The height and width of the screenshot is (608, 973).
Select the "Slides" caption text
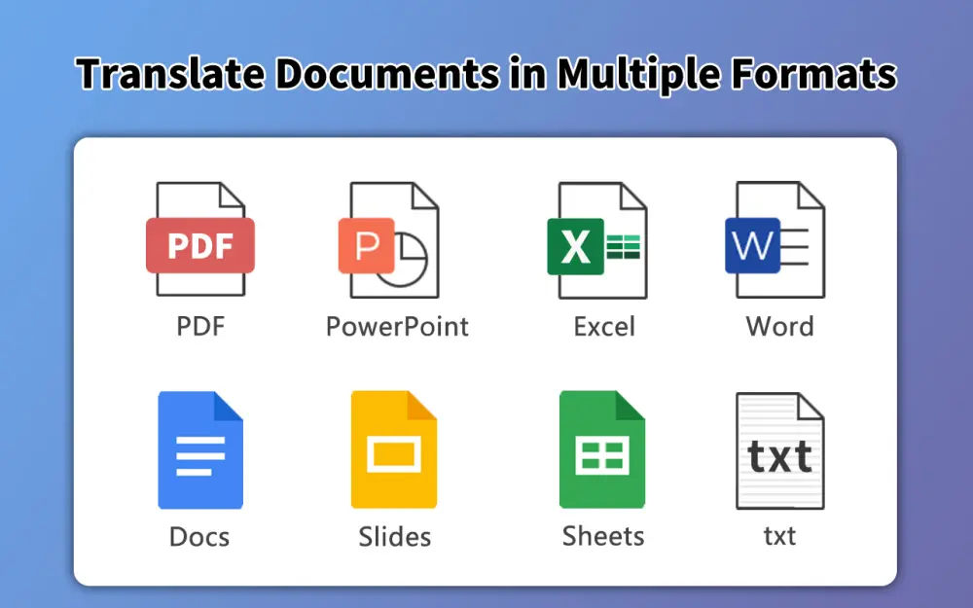tap(395, 537)
